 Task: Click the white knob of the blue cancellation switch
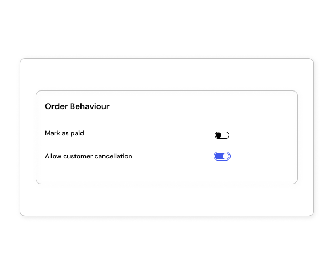coord(226,156)
